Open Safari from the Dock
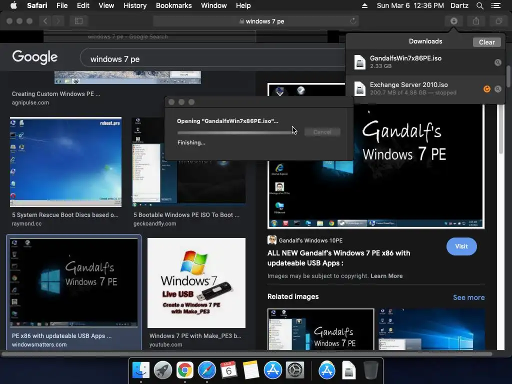The image size is (512, 384). (206, 370)
